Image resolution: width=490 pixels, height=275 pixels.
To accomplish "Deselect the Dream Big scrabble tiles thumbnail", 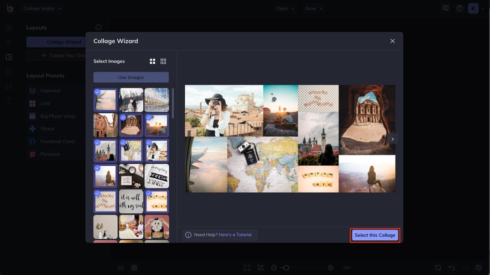I will pyautogui.click(x=157, y=201).
